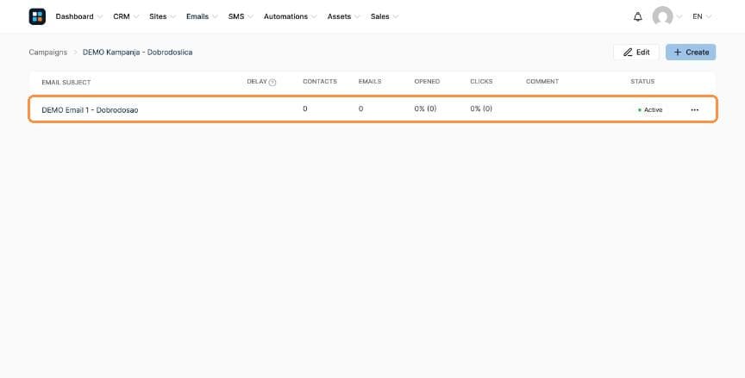Click the STATUS column header
Viewport: 745px width, 378px height.
click(x=642, y=82)
